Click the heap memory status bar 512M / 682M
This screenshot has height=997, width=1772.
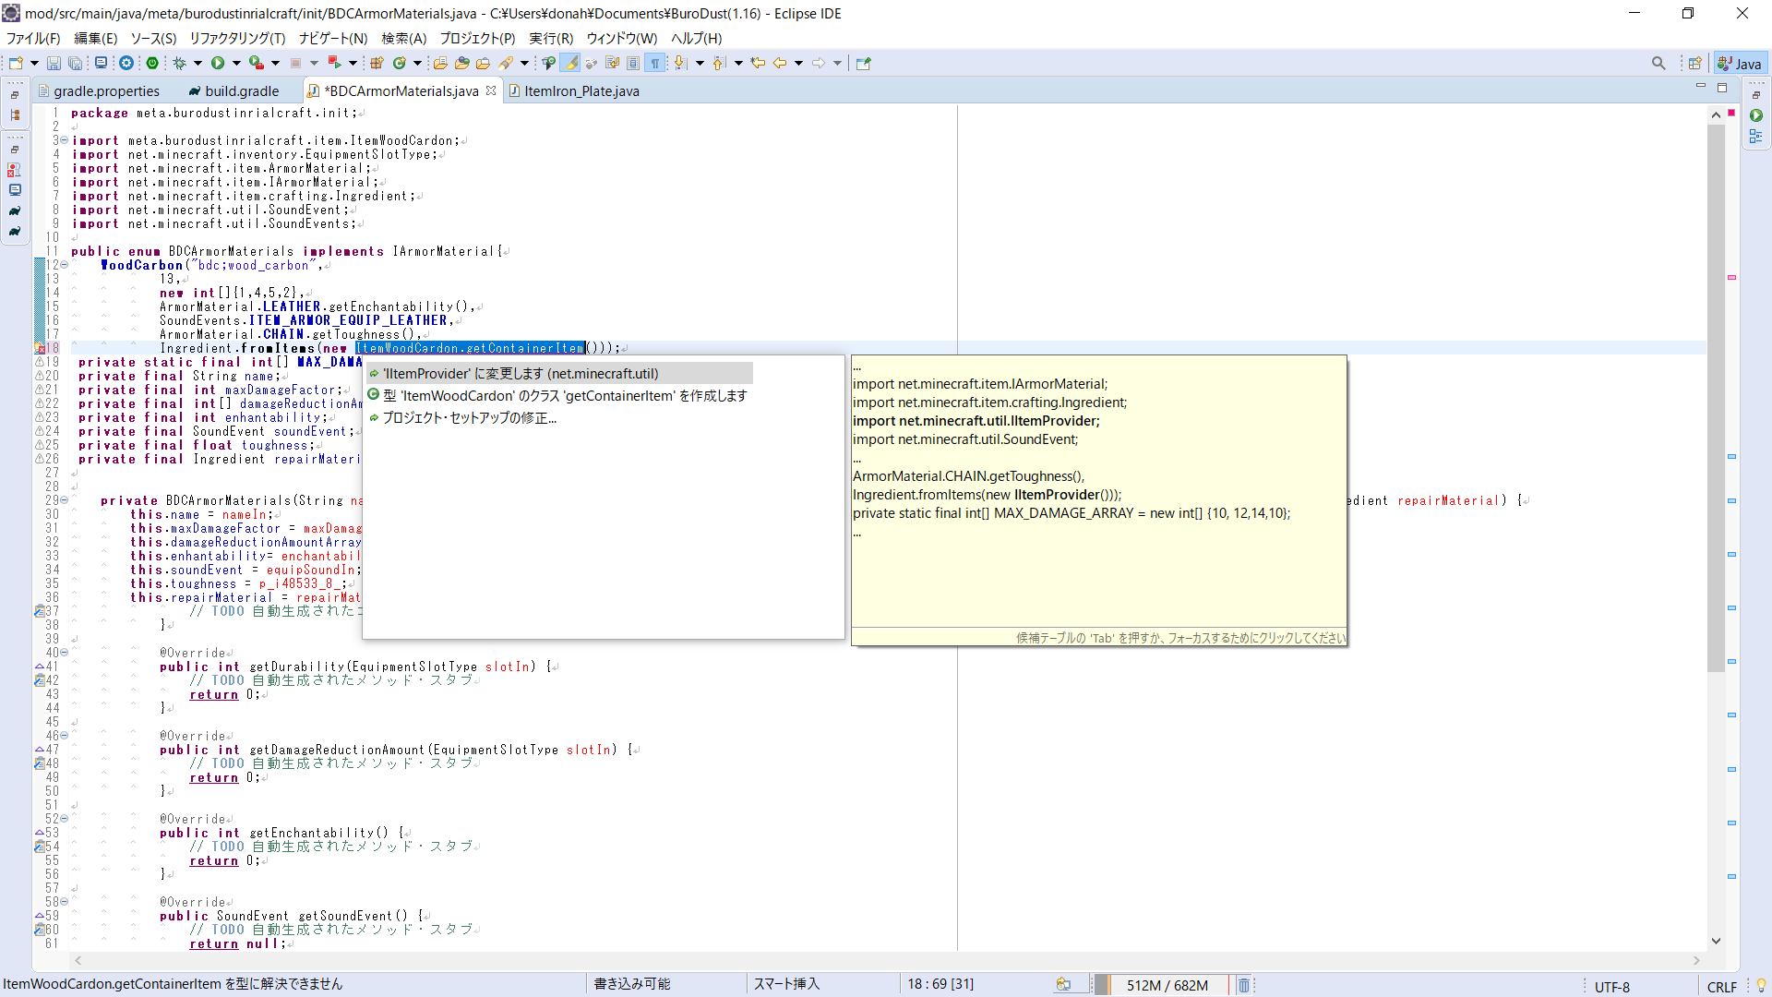pos(1167,985)
